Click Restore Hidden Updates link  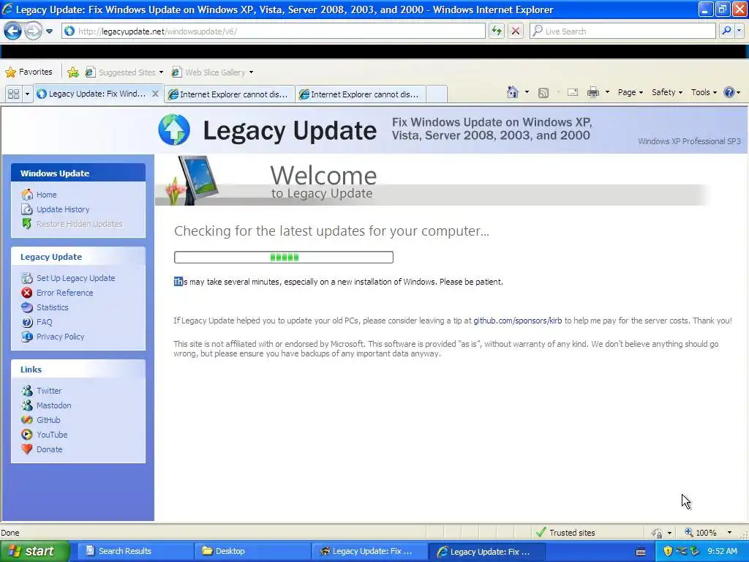[79, 224]
